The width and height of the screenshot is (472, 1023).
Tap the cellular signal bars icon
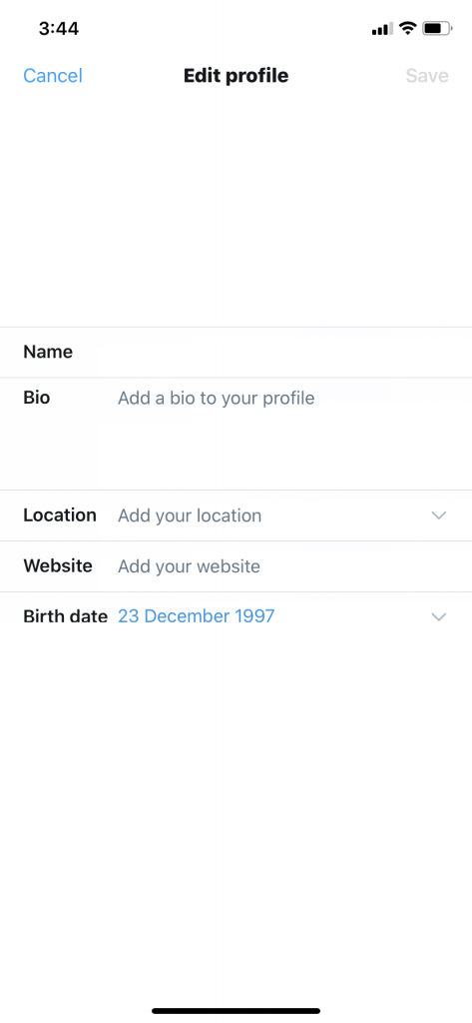click(382, 29)
